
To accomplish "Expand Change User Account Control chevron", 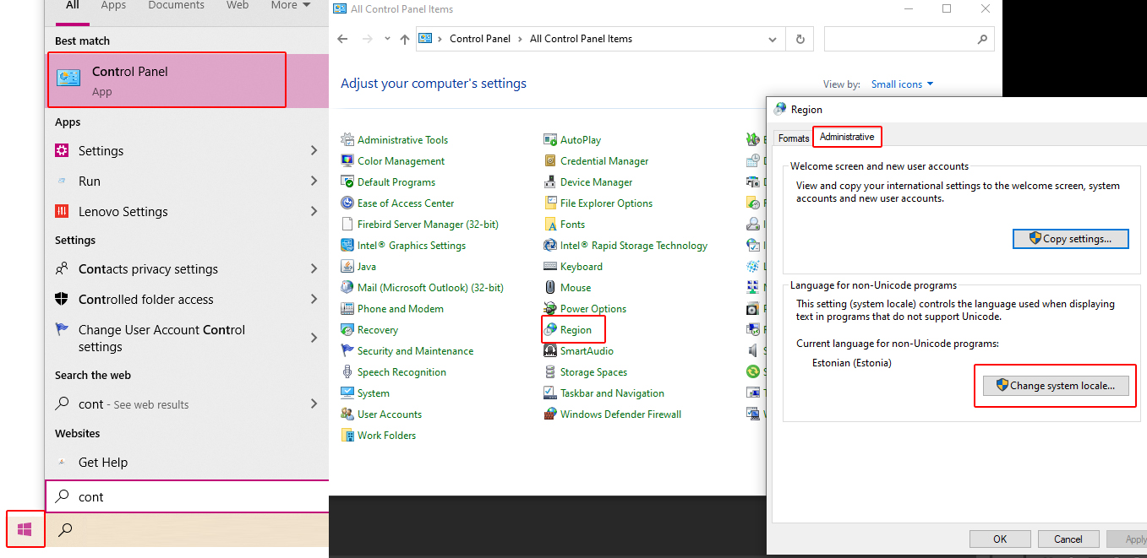I will (314, 338).
